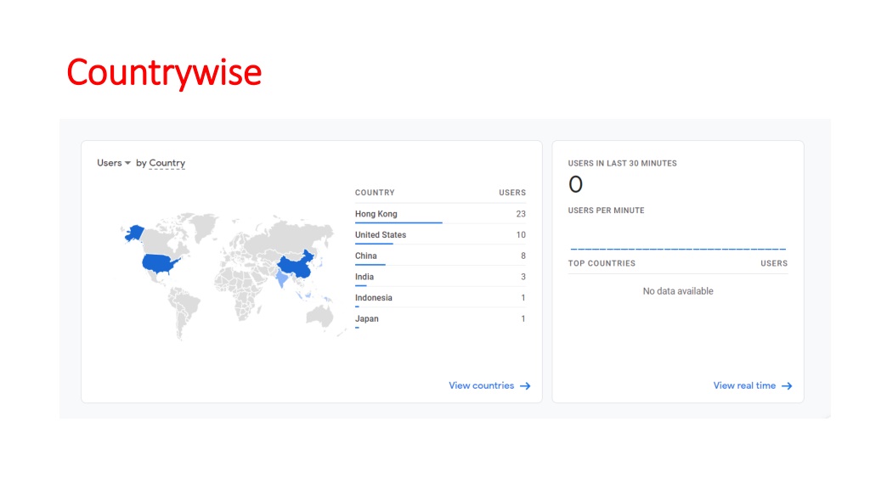Viewport: 870px width, 489px height.
Task: Click the China user count 8
Action: tap(523, 256)
